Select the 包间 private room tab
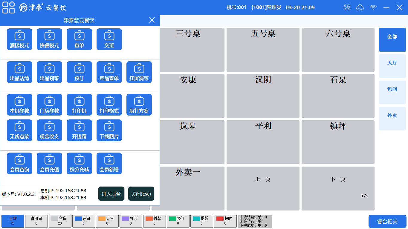The image size is (408, 229). pyautogui.click(x=392, y=92)
